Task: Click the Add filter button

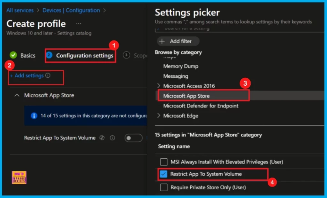Action: pyautogui.click(x=178, y=41)
